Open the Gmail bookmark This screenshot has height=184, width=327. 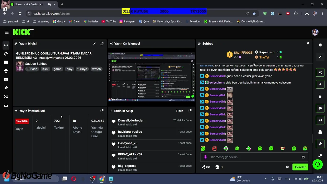tap(74, 21)
